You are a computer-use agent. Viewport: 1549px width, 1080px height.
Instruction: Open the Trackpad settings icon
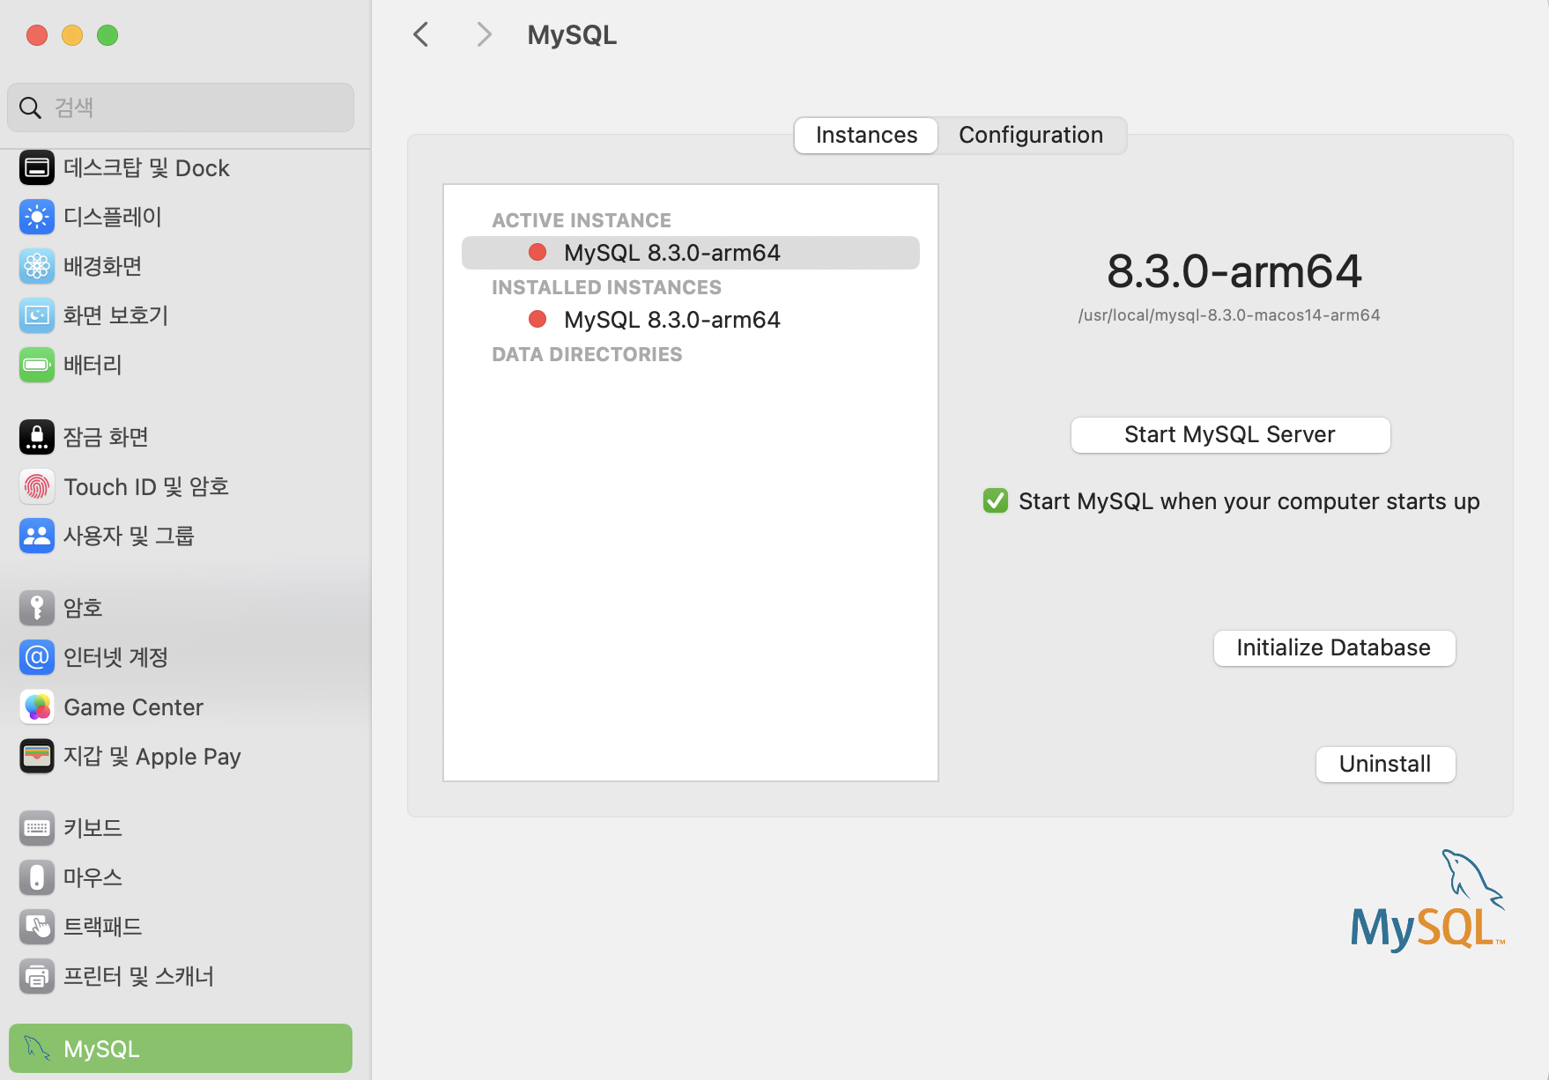click(x=37, y=927)
